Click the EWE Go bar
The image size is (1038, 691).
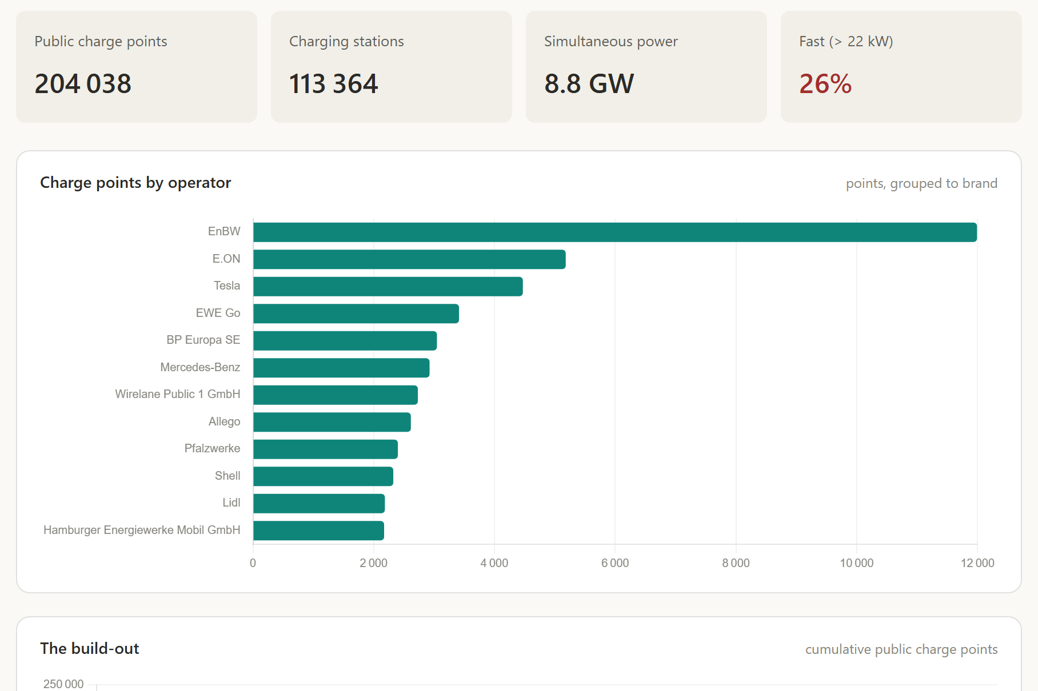click(x=356, y=314)
